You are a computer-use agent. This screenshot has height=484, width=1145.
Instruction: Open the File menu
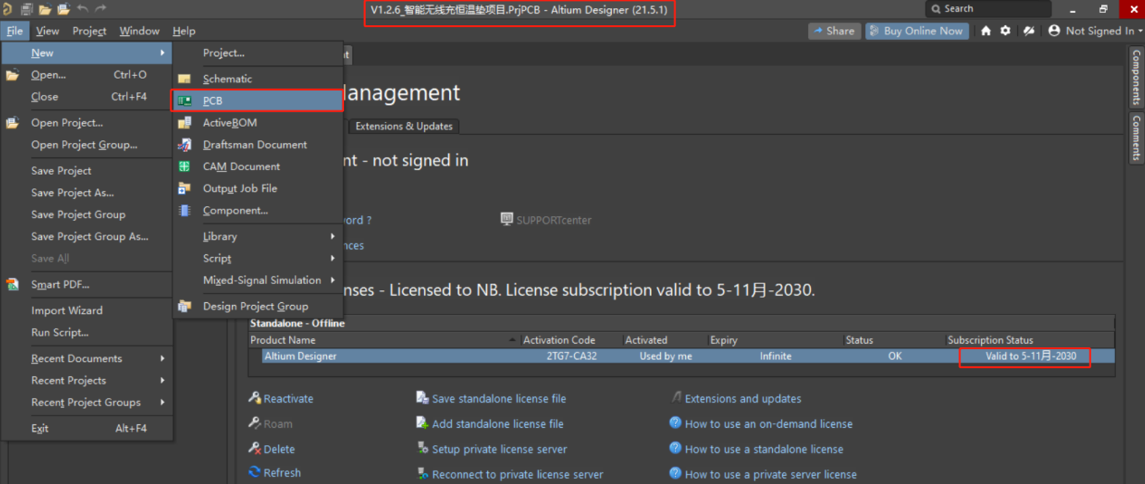[14, 31]
